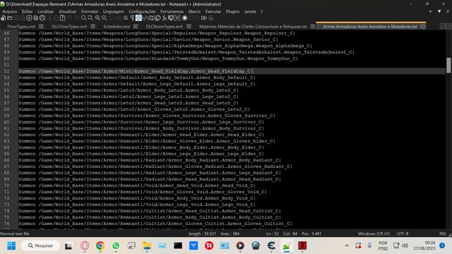The height and width of the screenshot is (254, 452).
Task: Click the length : 39.521 status entry
Action: 203,234
